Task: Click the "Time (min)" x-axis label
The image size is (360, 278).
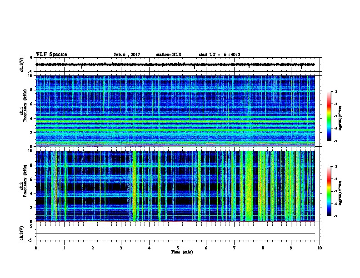Action: tap(182, 252)
